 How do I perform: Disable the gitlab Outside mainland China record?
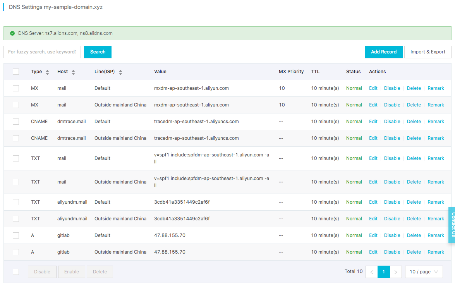pyautogui.click(x=392, y=252)
